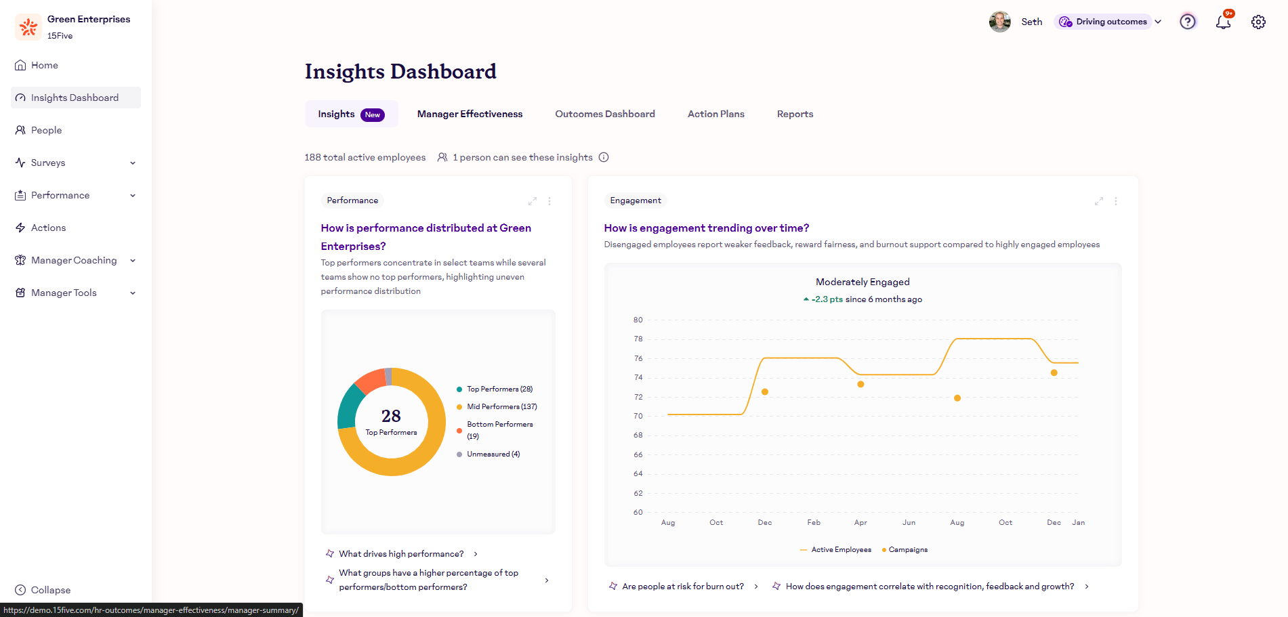Switch to the Outcomes Dashboard tab
1288x617 pixels.
click(604, 114)
